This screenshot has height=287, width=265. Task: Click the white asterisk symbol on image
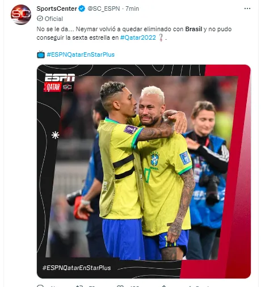pos(55,135)
